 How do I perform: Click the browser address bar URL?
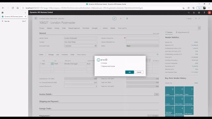pyautogui.click(x=84, y=8)
